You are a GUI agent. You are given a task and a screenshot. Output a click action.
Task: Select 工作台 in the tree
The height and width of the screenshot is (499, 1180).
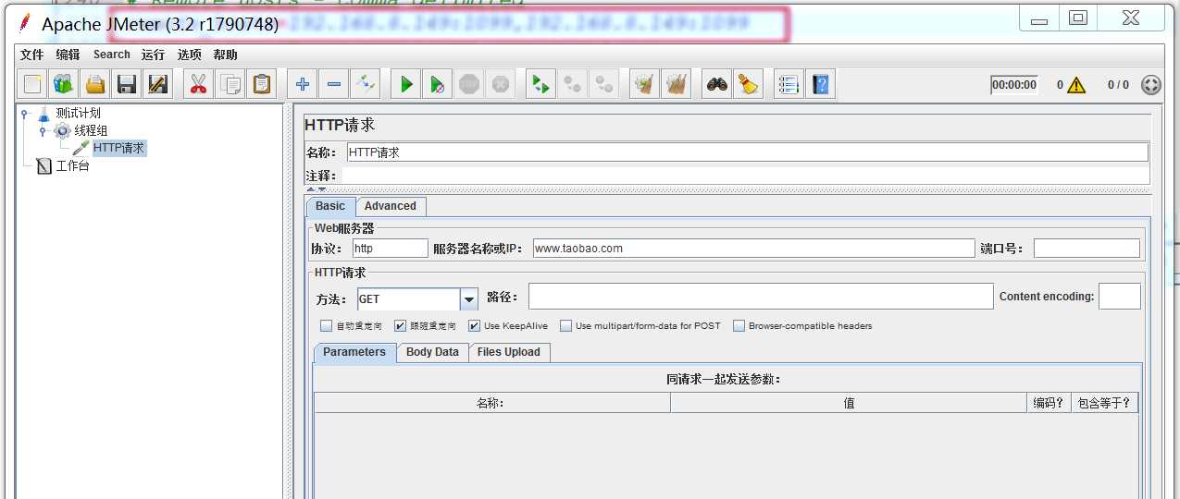pos(72,166)
